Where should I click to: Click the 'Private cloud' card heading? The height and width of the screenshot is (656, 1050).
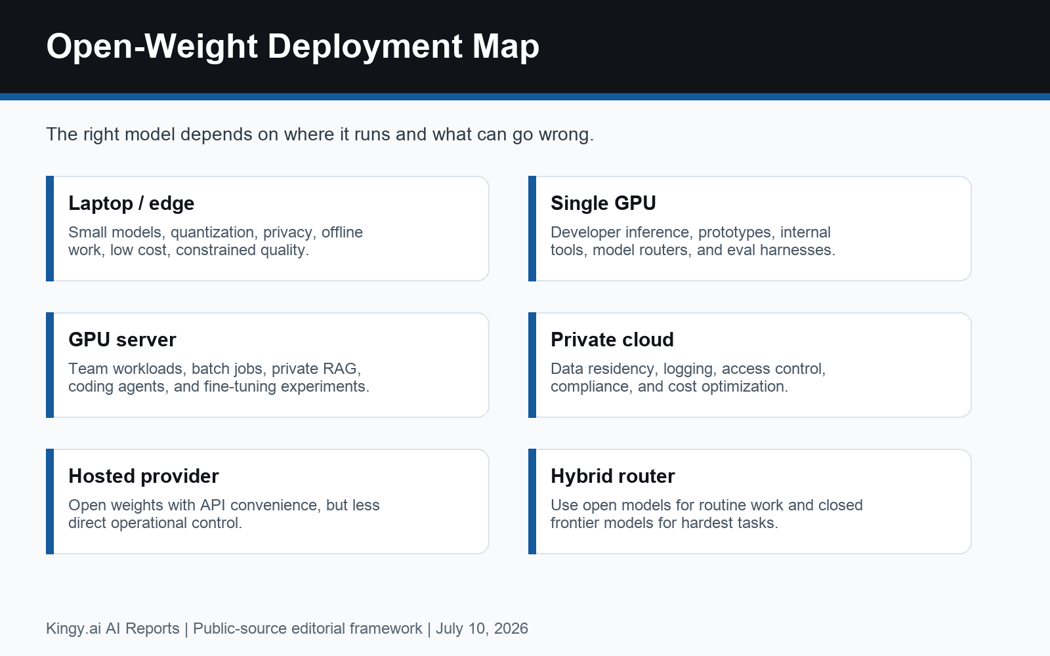[612, 340]
